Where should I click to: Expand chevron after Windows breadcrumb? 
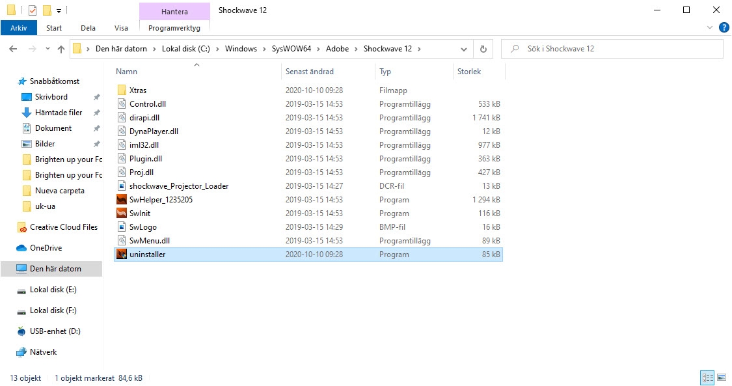tap(264, 49)
